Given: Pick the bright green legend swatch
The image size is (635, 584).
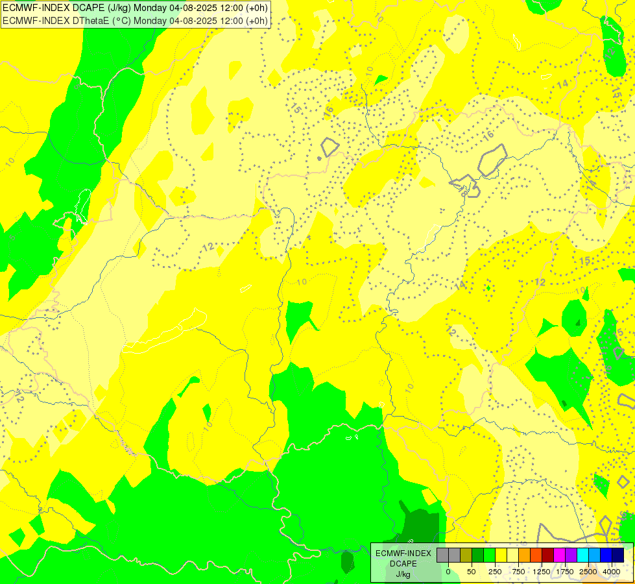Looking at the screenshot, I should (x=489, y=555).
